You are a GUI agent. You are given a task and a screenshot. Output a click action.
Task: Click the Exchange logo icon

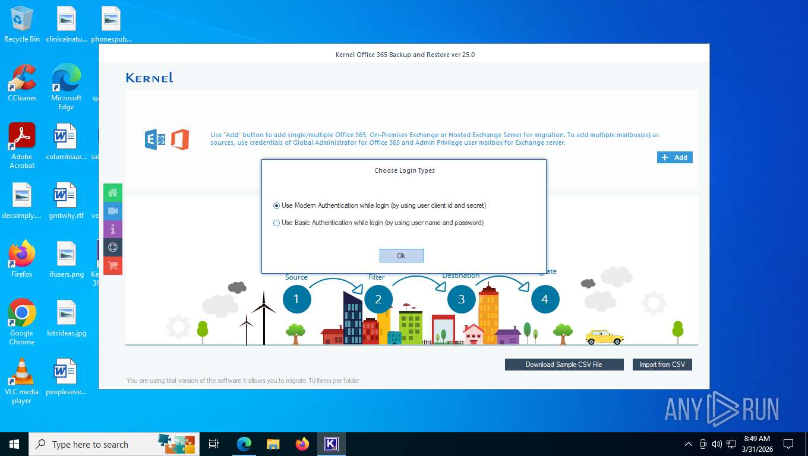click(155, 140)
